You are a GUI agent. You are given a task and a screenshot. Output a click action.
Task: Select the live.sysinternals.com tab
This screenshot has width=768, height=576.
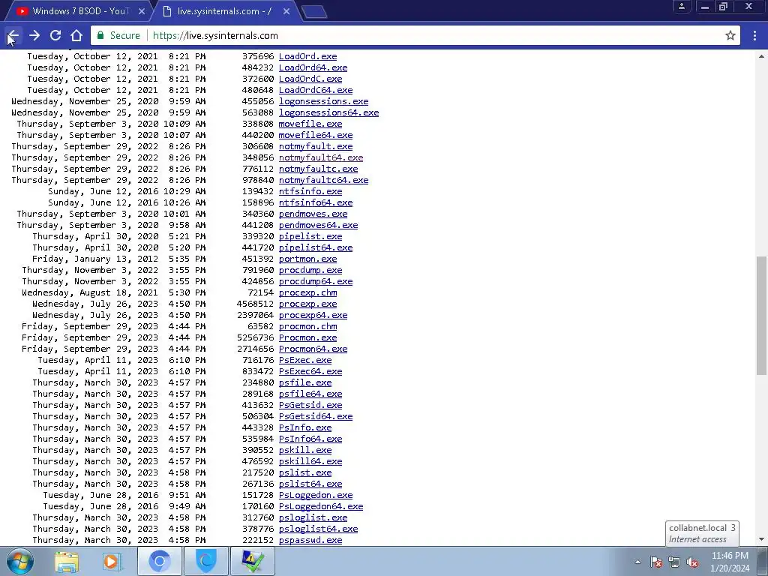point(223,10)
